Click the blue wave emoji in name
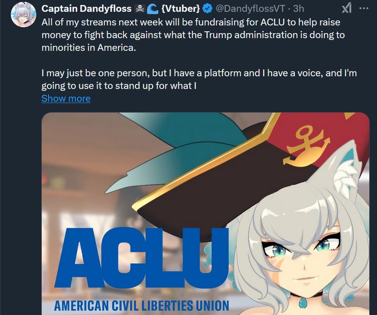 [x=152, y=9]
